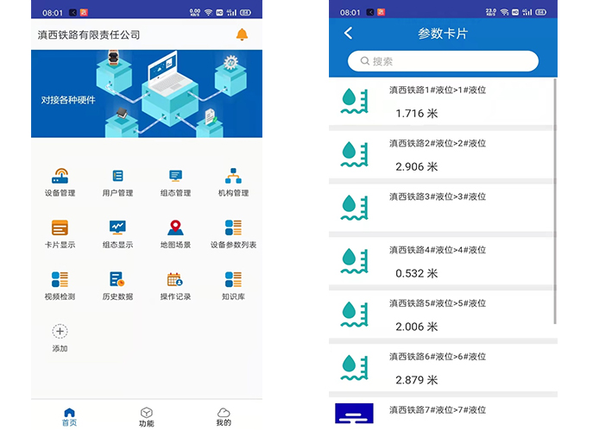
Task: Open 地图场景 map scene icon
Action: (175, 228)
